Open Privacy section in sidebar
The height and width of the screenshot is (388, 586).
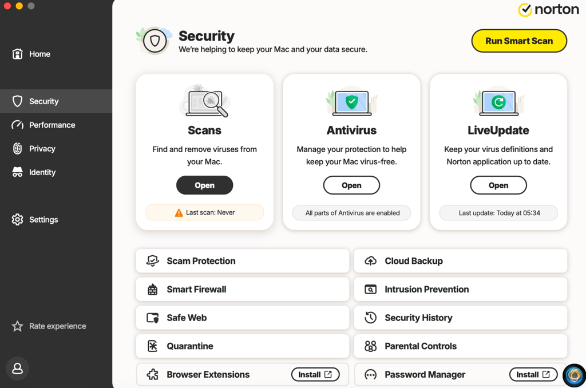point(56,148)
